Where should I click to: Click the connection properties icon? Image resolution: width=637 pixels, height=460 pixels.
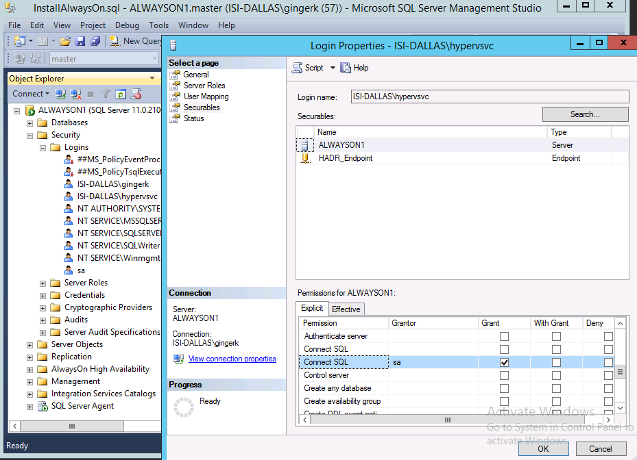[178, 359]
